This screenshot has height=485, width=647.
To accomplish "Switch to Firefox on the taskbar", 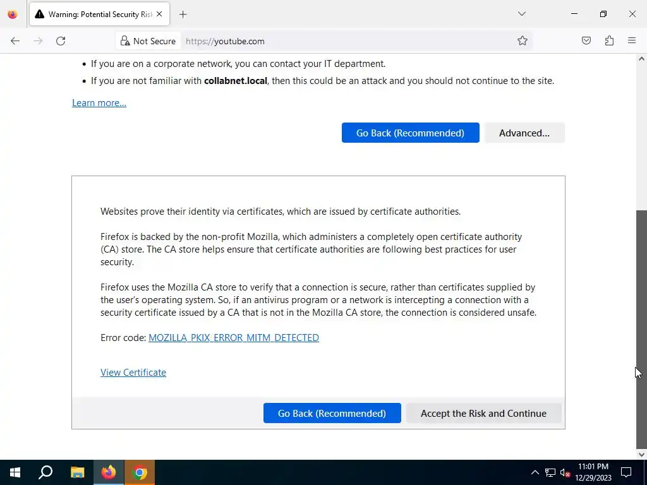I will tap(109, 472).
